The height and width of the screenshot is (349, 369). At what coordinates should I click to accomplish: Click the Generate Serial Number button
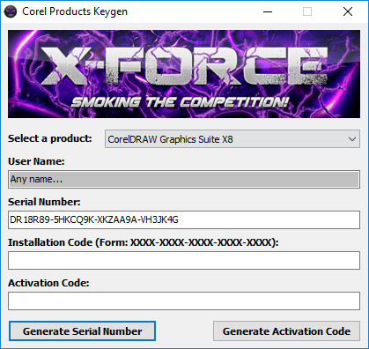click(x=82, y=331)
